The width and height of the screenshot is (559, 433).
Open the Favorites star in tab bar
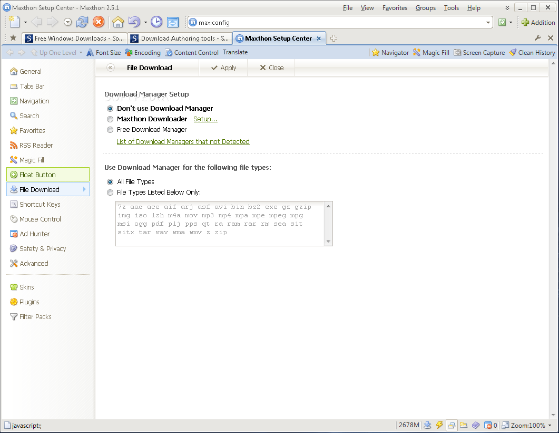[x=13, y=38]
